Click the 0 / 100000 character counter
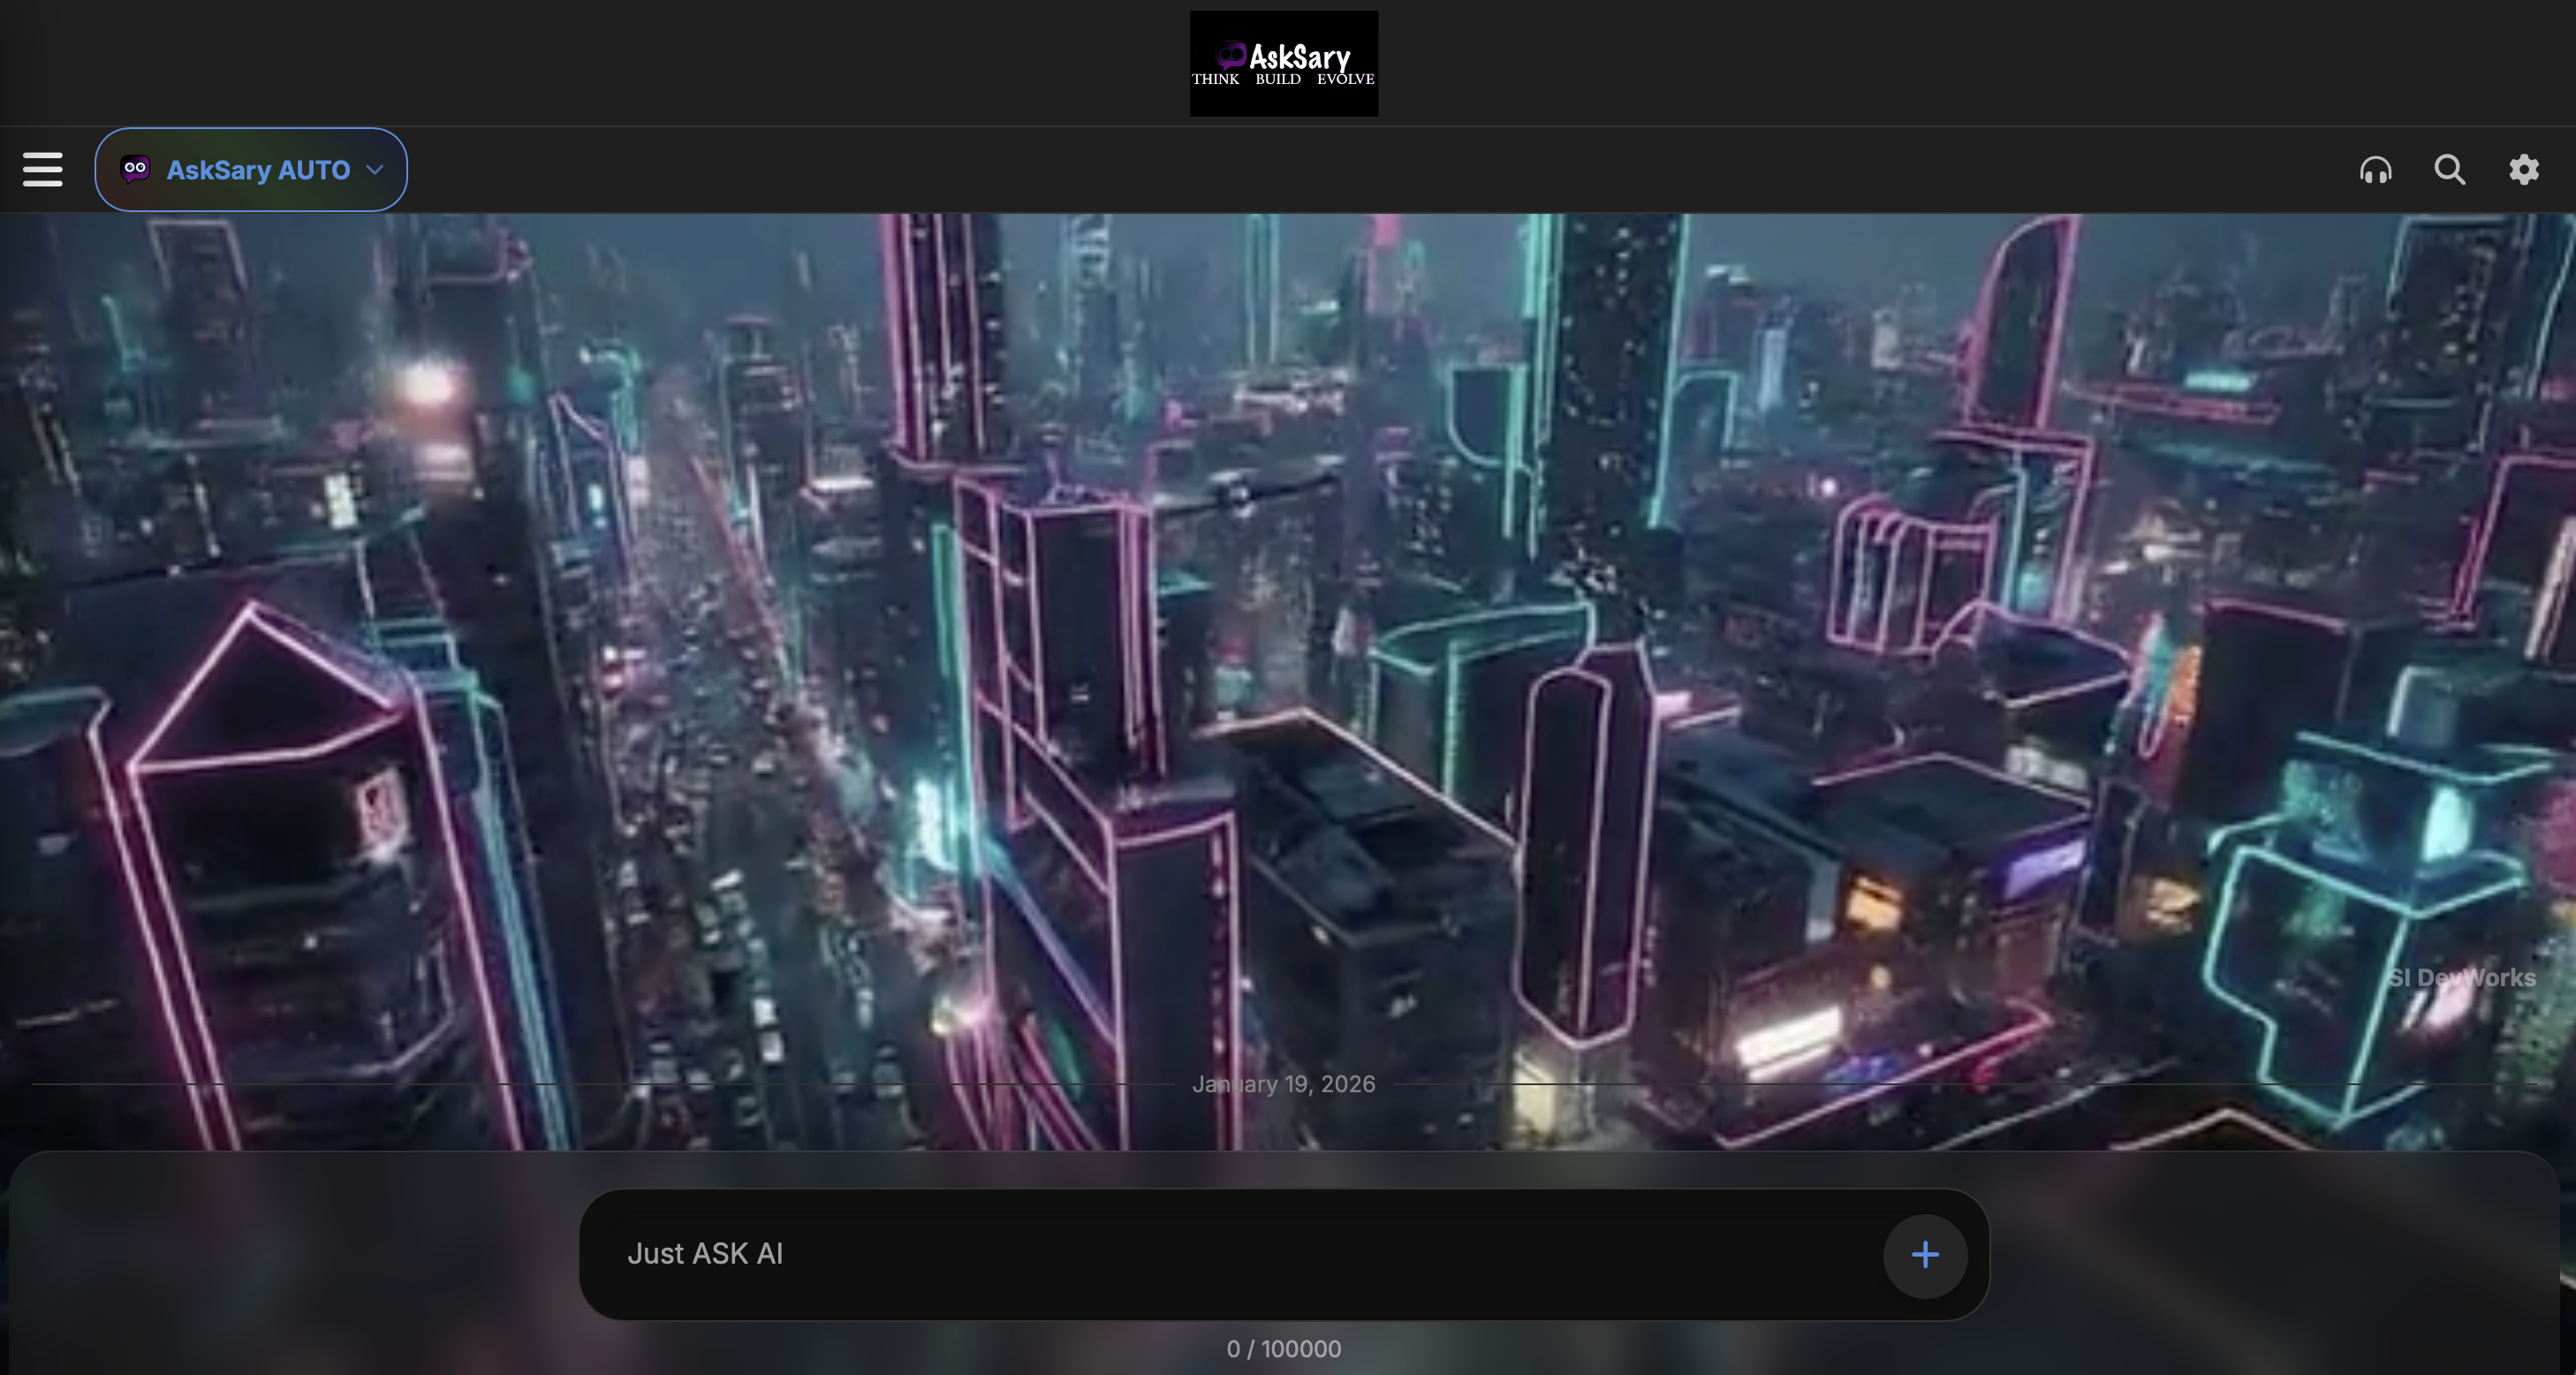2576x1375 pixels. tap(1283, 1349)
